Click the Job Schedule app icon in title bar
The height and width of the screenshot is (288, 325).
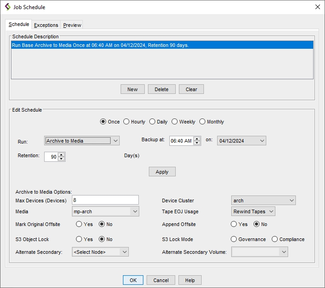point(7,7)
